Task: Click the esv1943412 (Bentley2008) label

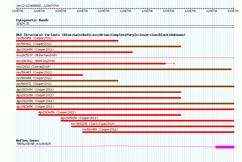Action: coord(36,61)
